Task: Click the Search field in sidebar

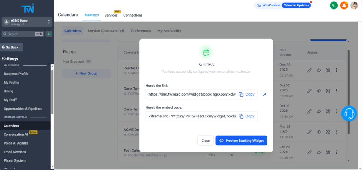Action: (23, 34)
